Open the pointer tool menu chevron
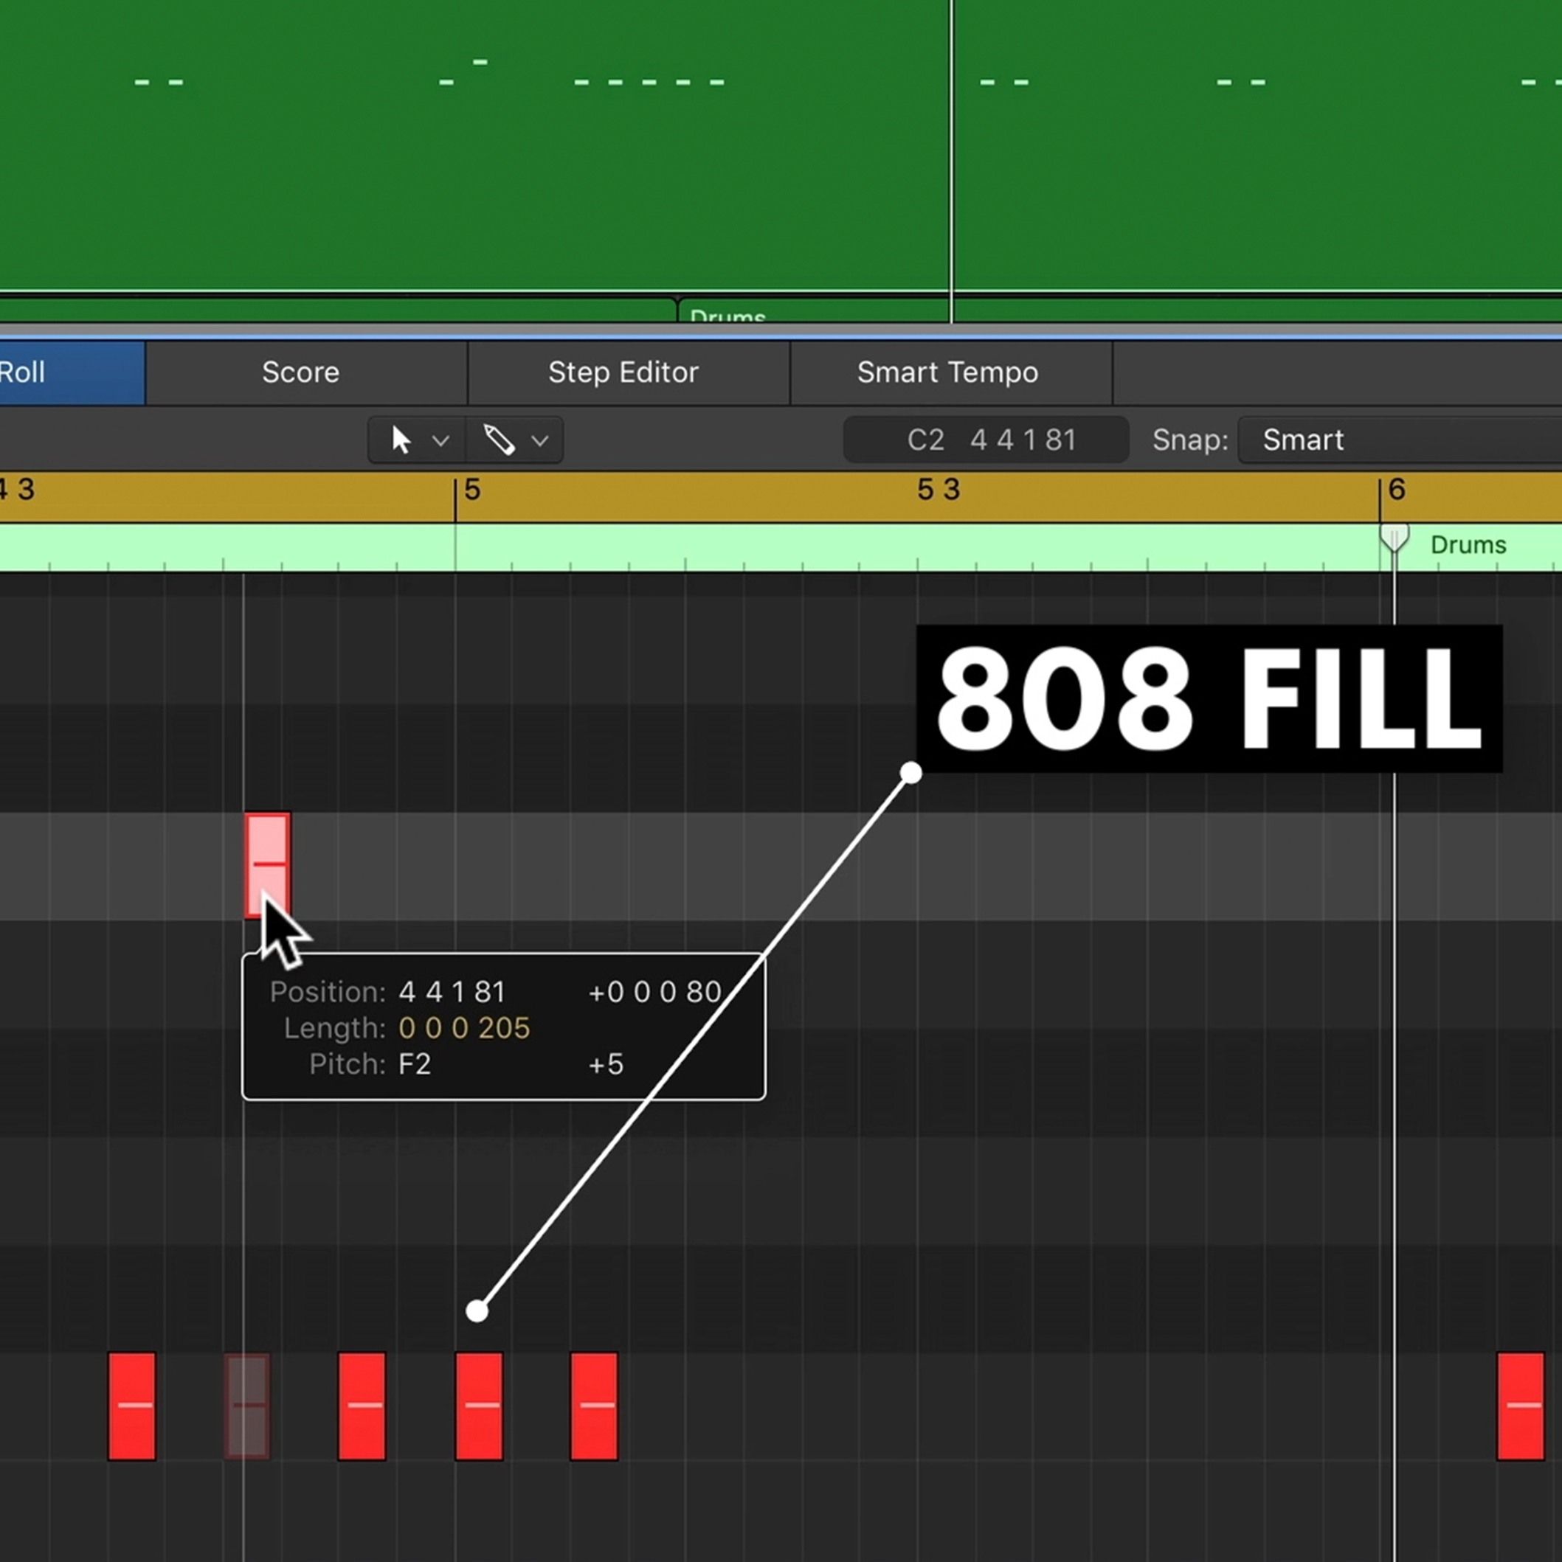The width and height of the screenshot is (1562, 1562). tap(440, 442)
